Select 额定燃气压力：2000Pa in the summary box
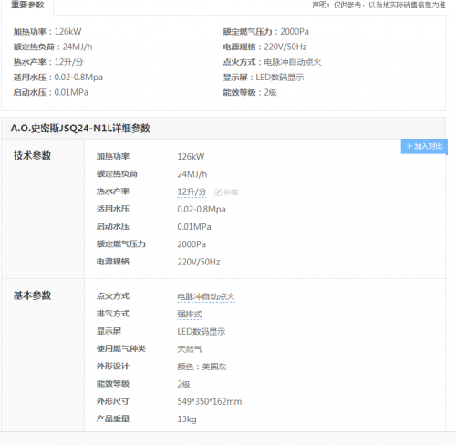This screenshot has height=445, width=456. [x=266, y=32]
